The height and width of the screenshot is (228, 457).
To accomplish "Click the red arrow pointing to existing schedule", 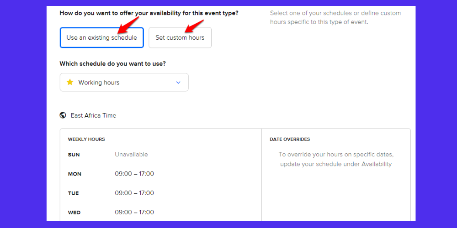I will click(x=128, y=25).
